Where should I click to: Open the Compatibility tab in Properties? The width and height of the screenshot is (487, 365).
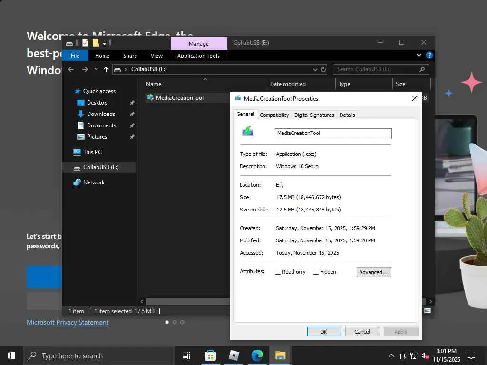[274, 115]
